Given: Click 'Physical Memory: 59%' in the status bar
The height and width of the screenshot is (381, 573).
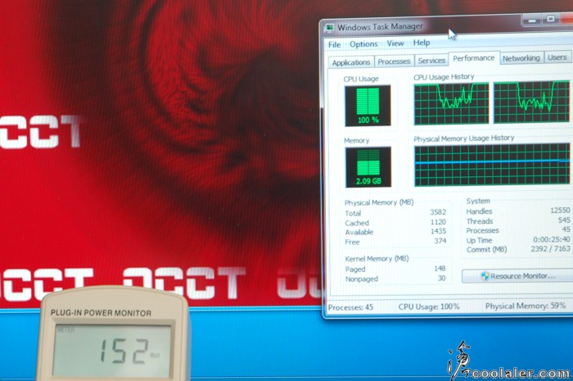Looking at the screenshot, I should [x=526, y=306].
